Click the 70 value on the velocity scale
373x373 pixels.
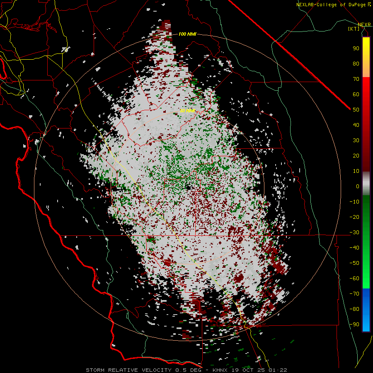(x=356, y=79)
